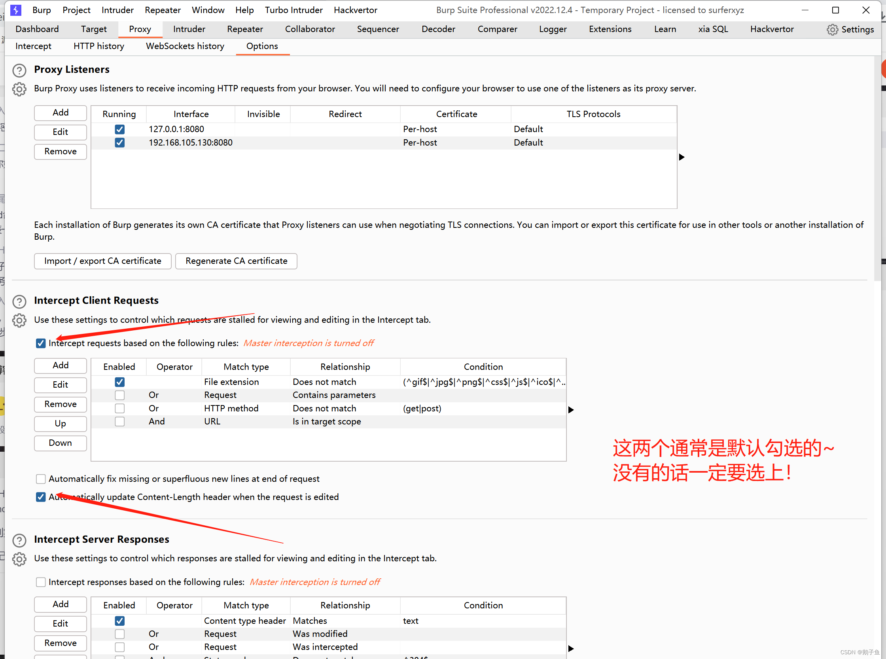Open Intercept Server Responses gear icon

click(x=19, y=559)
